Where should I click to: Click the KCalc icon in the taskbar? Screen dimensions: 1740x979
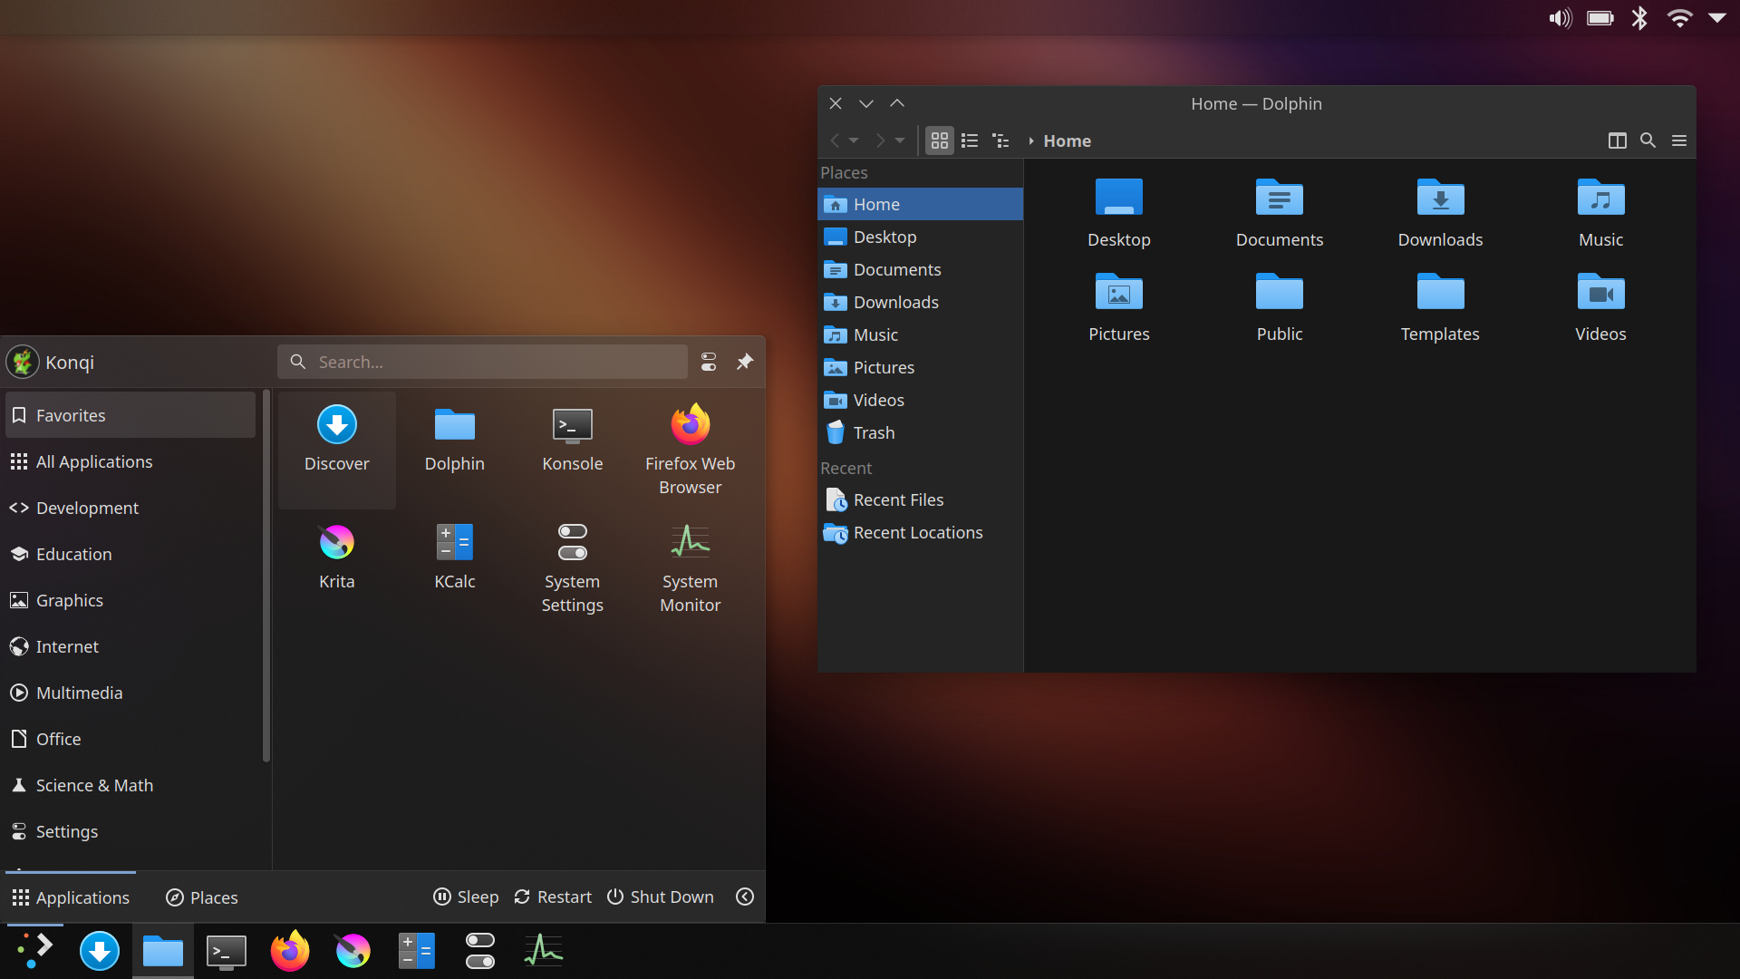pos(417,951)
